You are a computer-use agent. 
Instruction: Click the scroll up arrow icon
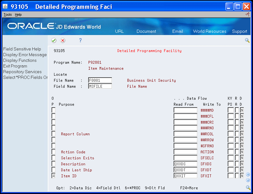248,174
